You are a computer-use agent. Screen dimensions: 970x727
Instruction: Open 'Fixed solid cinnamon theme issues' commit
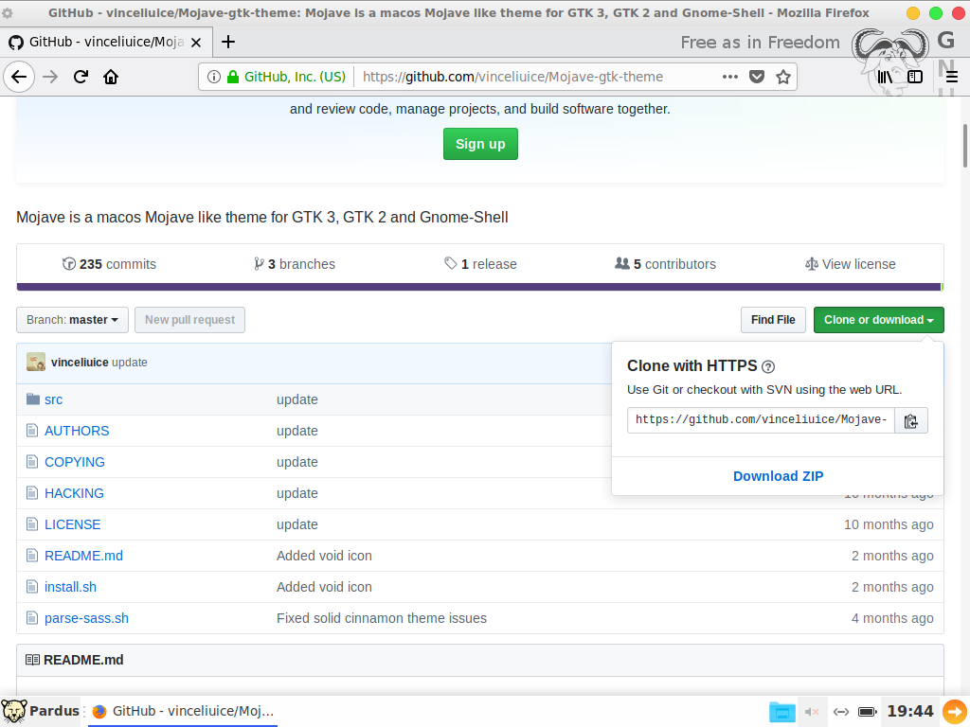point(382,618)
